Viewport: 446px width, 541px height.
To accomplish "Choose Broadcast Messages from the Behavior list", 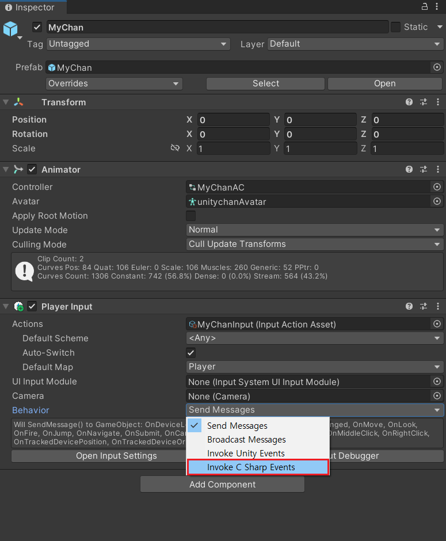I will point(258,440).
